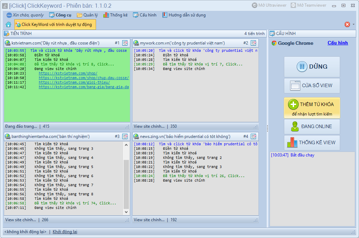Click the splitter handle dots before CẤU HÌNH
The image size is (359, 238).
pos(268,128)
